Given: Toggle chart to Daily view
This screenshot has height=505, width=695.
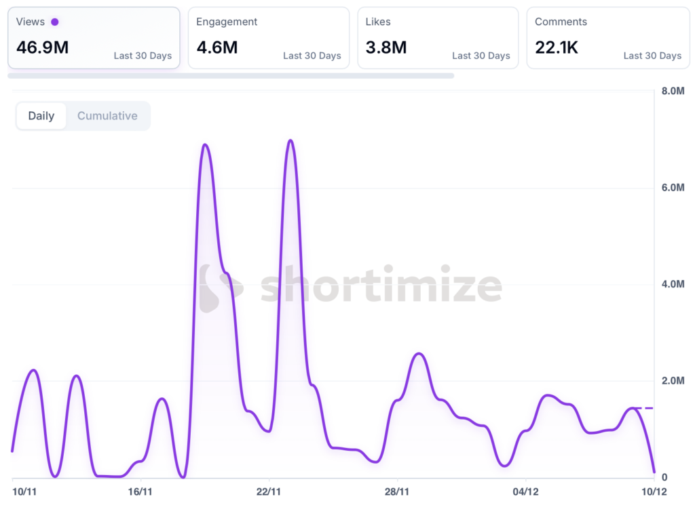Looking at the screenshot, I should tap(41, 116).
